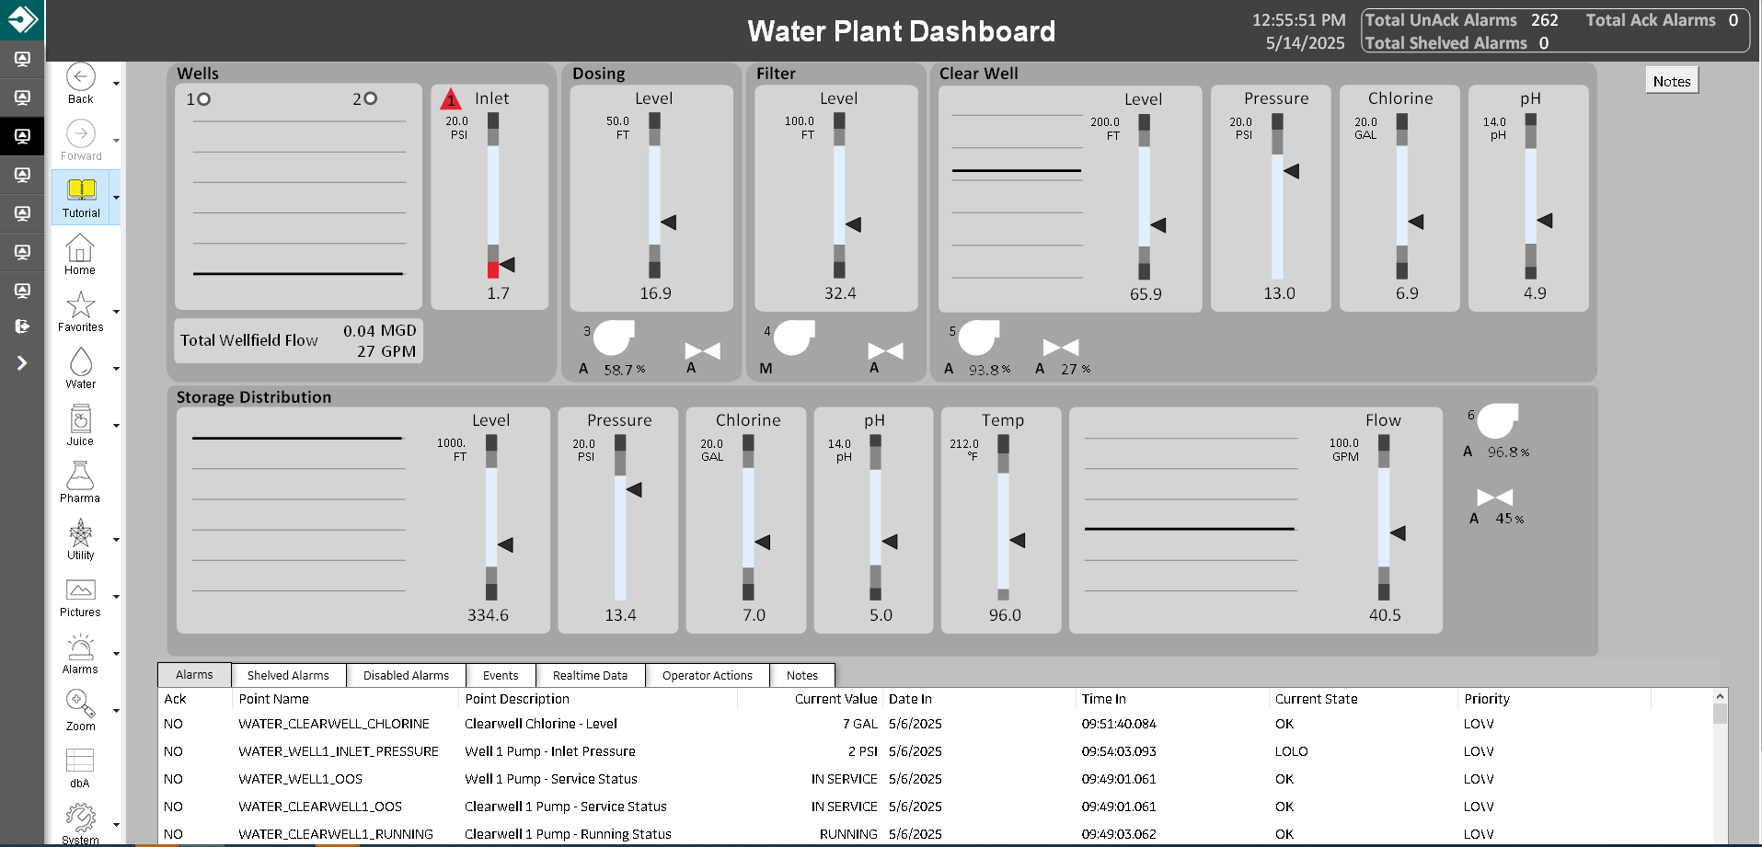Click the red alarm triangle beside Inlet

pos(451,98)
